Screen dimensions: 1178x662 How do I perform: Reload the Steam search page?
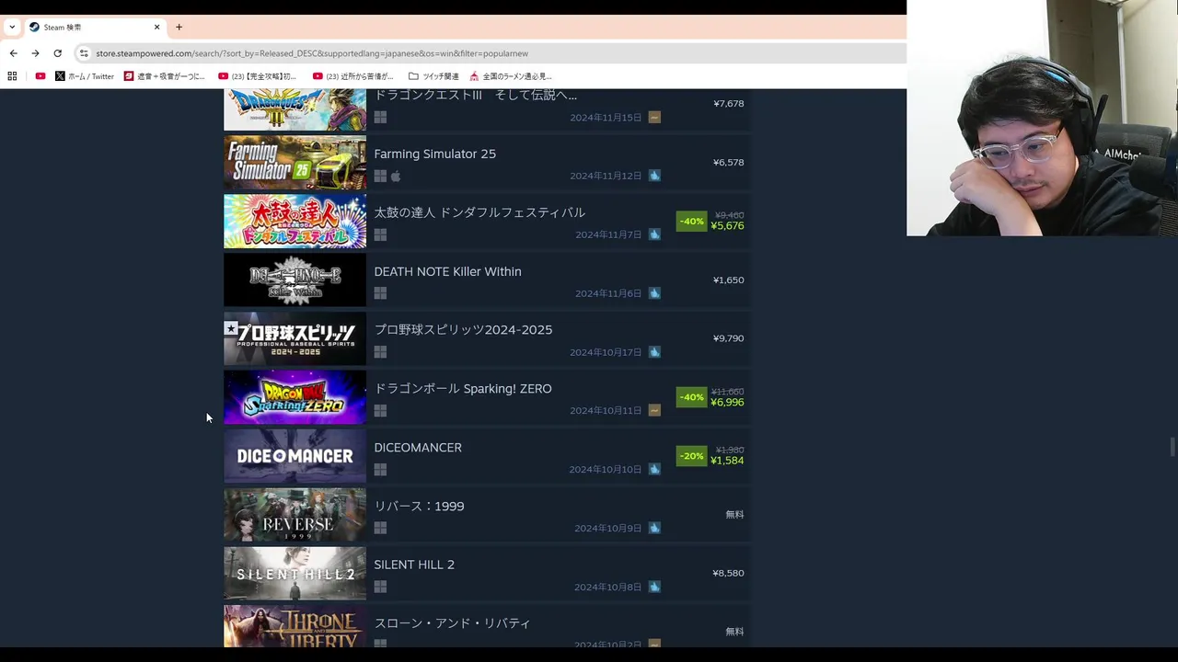(x=57, y=53)
